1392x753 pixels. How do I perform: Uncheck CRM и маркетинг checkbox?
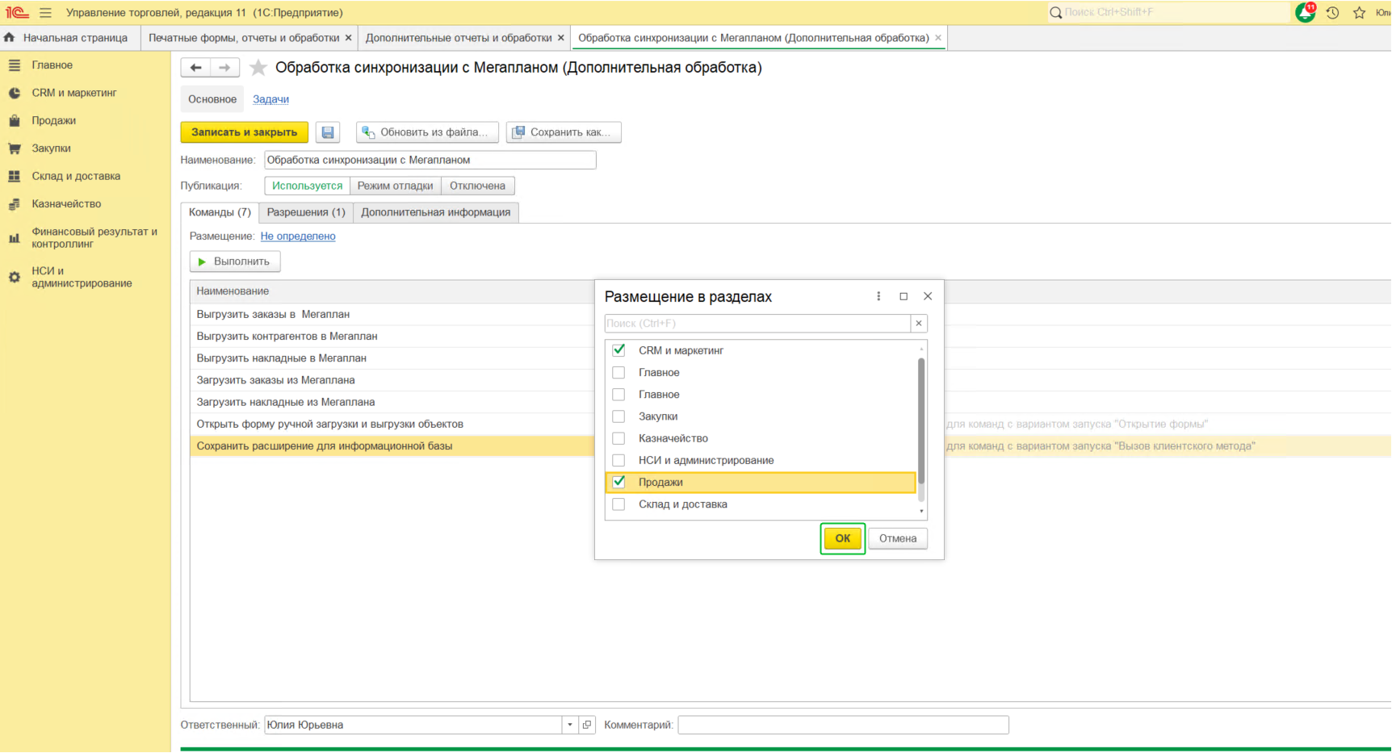coord(618,350)
